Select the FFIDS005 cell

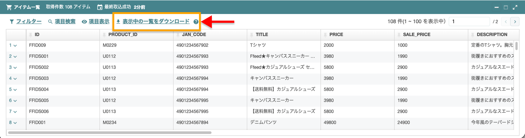63,100
